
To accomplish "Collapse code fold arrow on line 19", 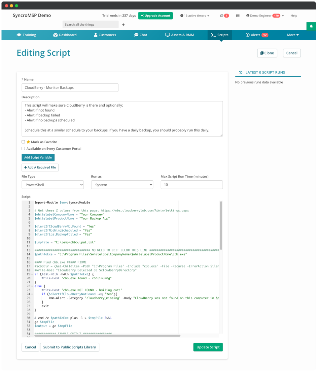I will tap(32, 274).
